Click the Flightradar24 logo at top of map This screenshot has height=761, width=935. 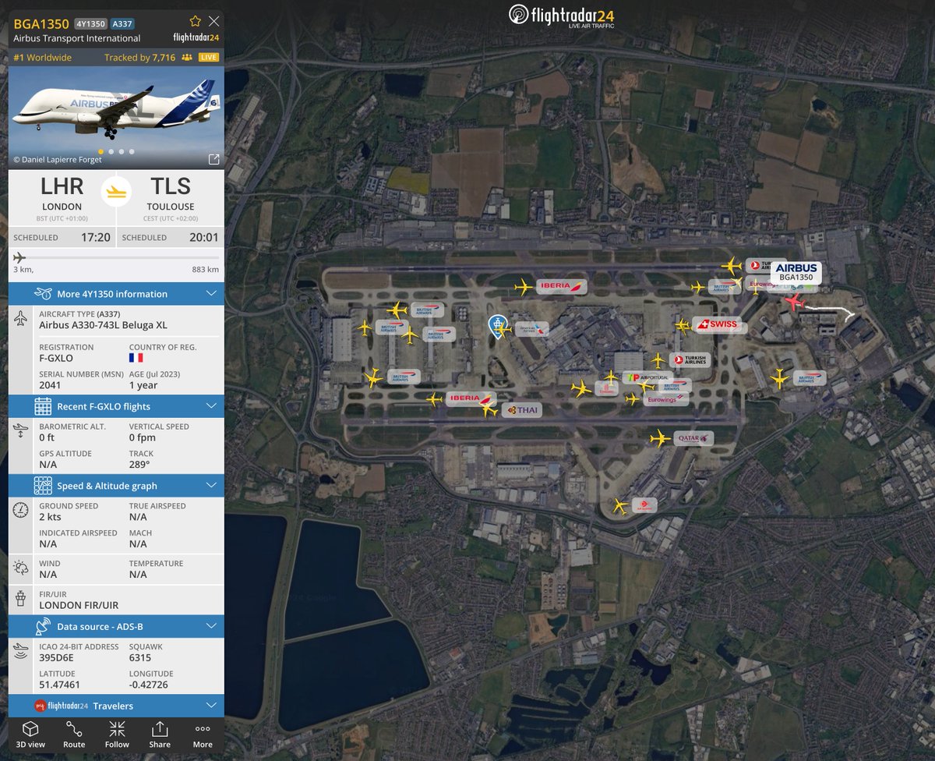coord(561,16)
